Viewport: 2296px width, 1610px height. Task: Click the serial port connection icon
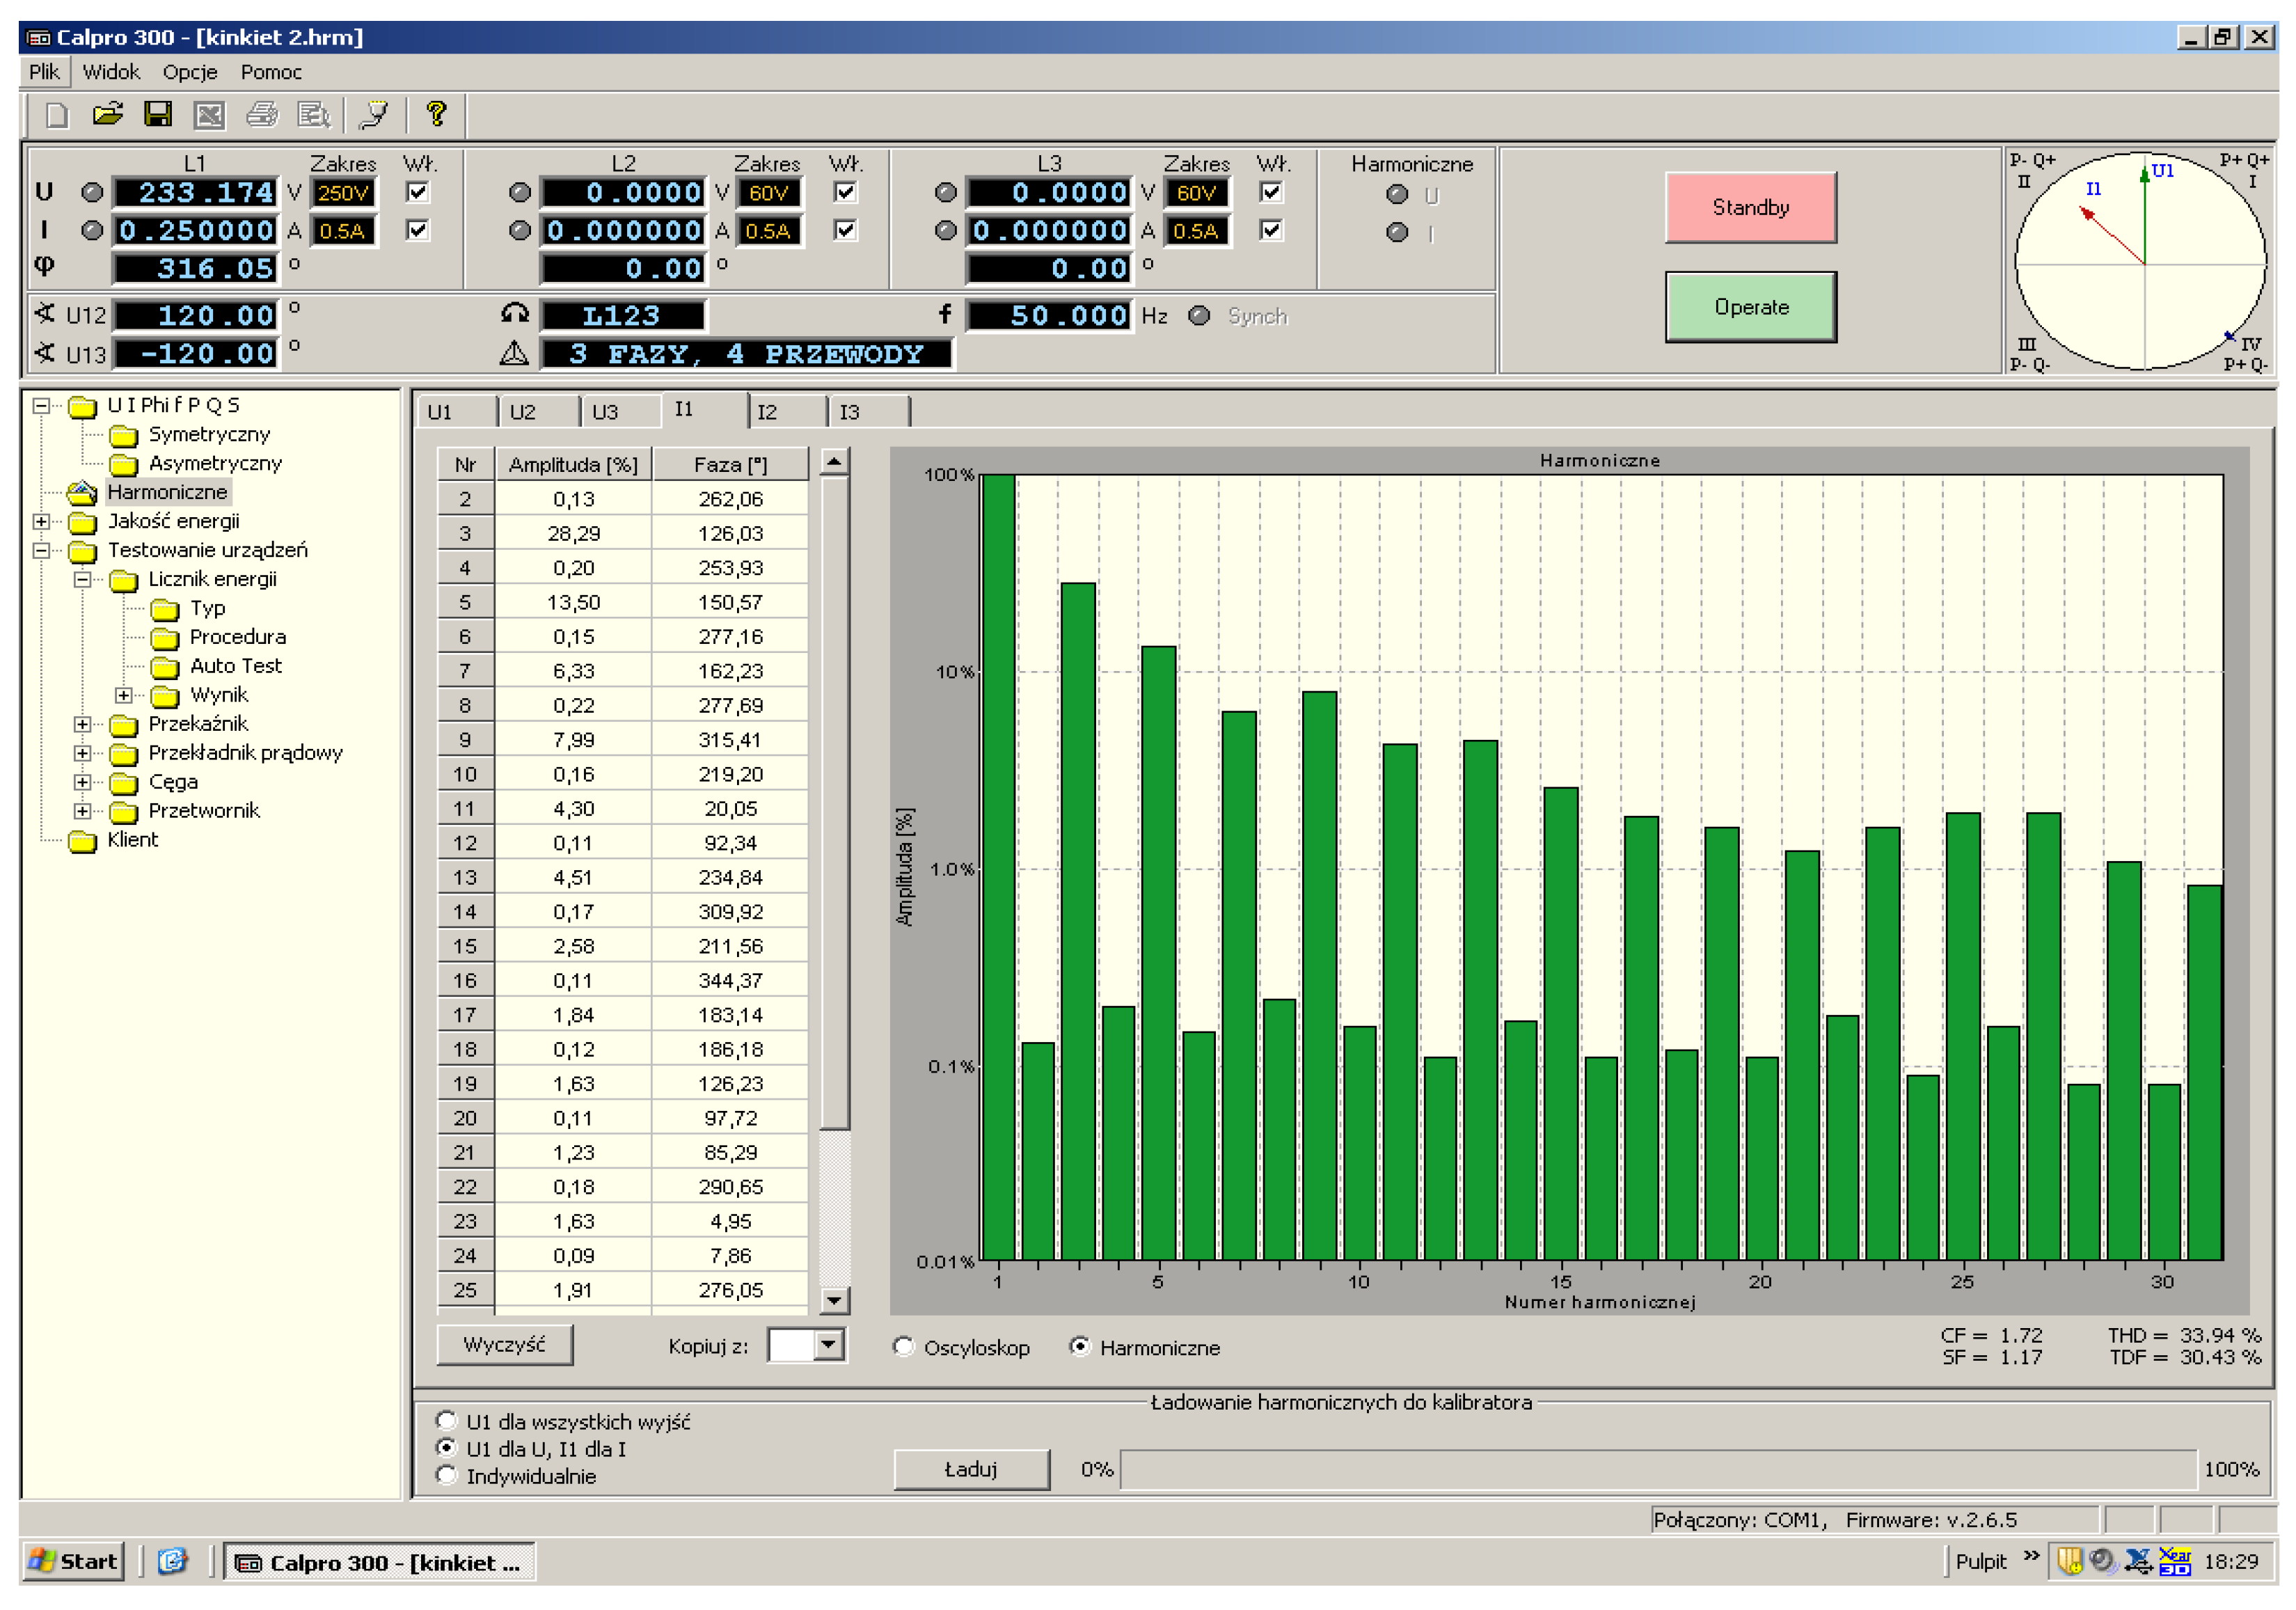point(374,114)
